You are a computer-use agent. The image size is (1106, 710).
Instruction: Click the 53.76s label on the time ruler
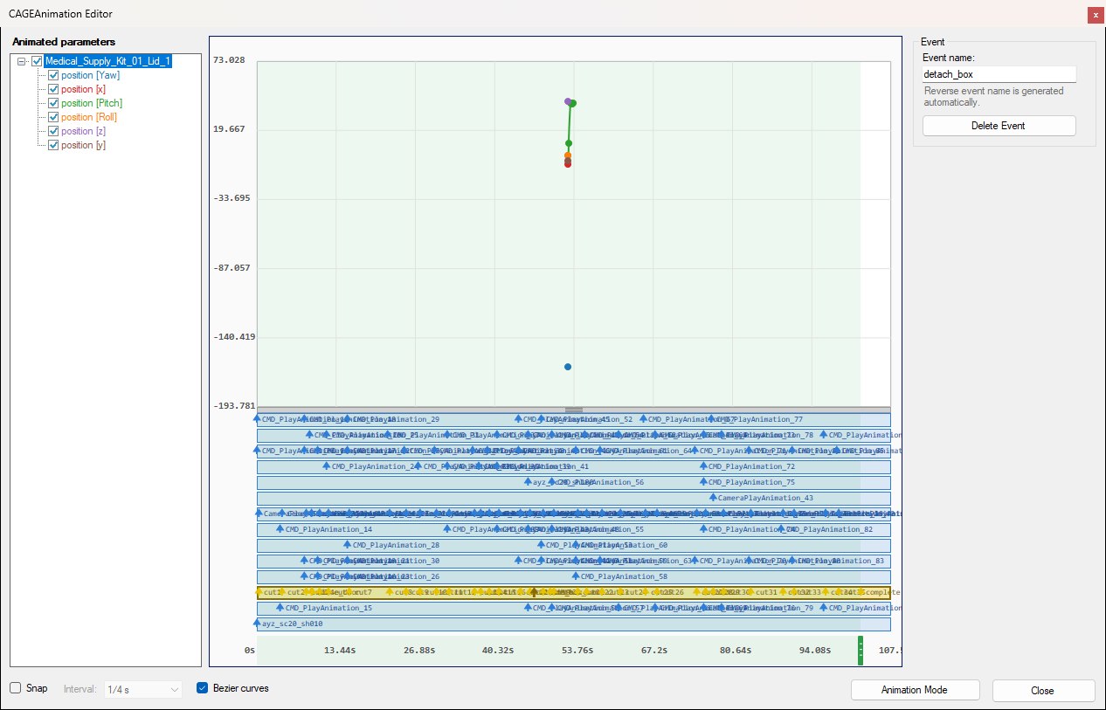[577, 650]
